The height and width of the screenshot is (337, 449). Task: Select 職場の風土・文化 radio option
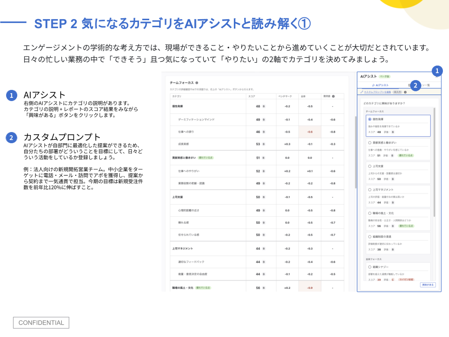pyautogui.click(x=369, y=213)
